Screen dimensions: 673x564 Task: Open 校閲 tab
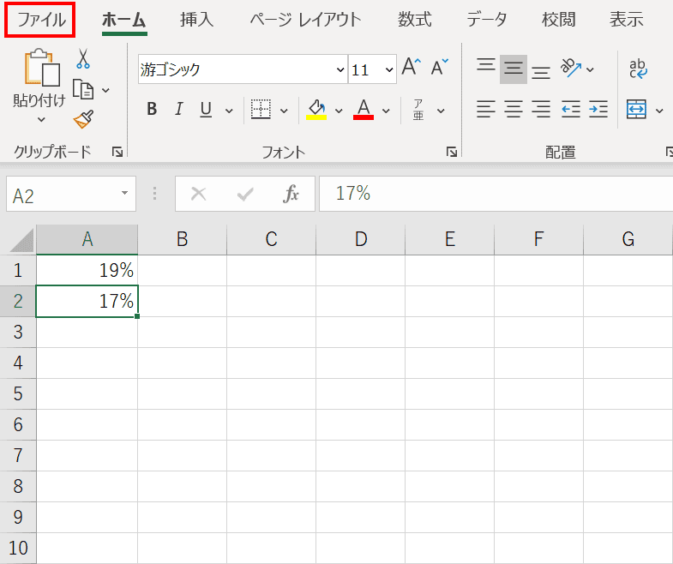tap(558, 20)
